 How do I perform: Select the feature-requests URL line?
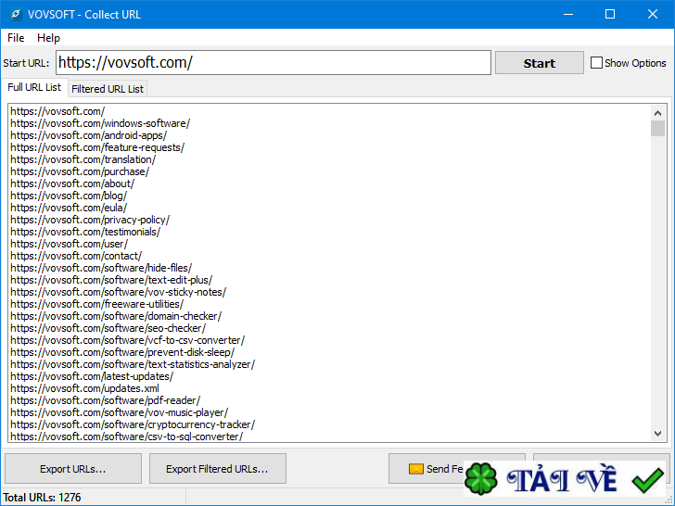point(97,147)
